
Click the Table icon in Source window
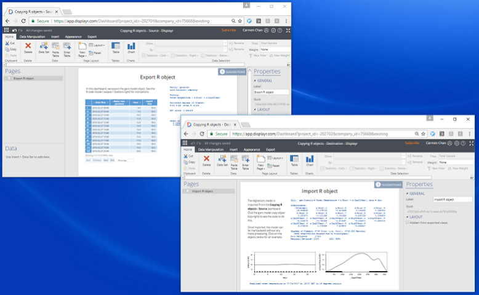pos(116,45)
